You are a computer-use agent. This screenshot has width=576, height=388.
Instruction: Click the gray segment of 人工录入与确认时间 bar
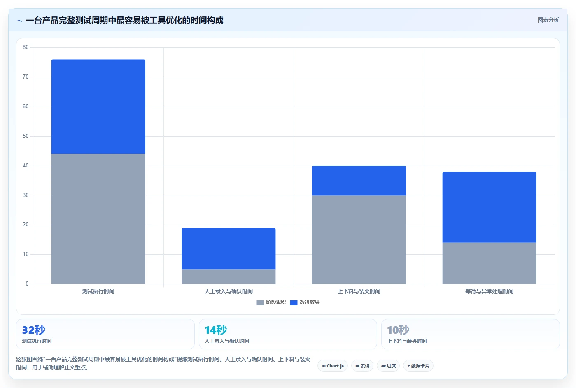229,276
